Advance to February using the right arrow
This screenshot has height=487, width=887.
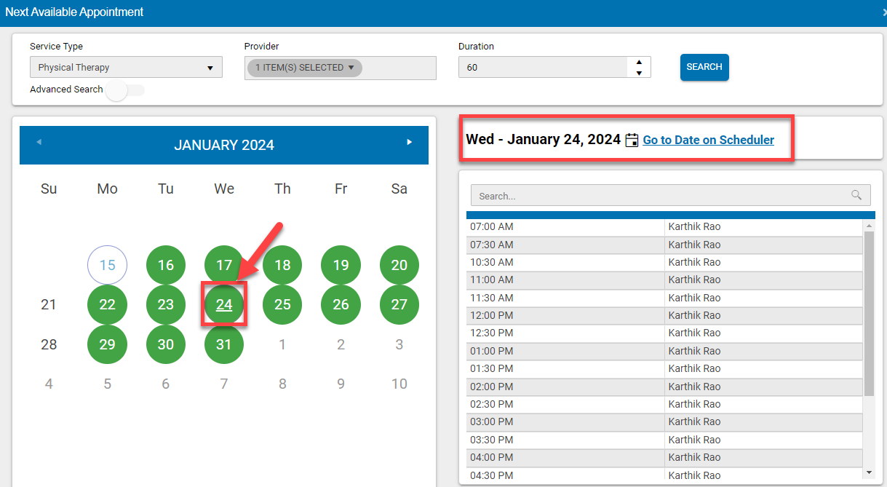(x=409, y=144)
